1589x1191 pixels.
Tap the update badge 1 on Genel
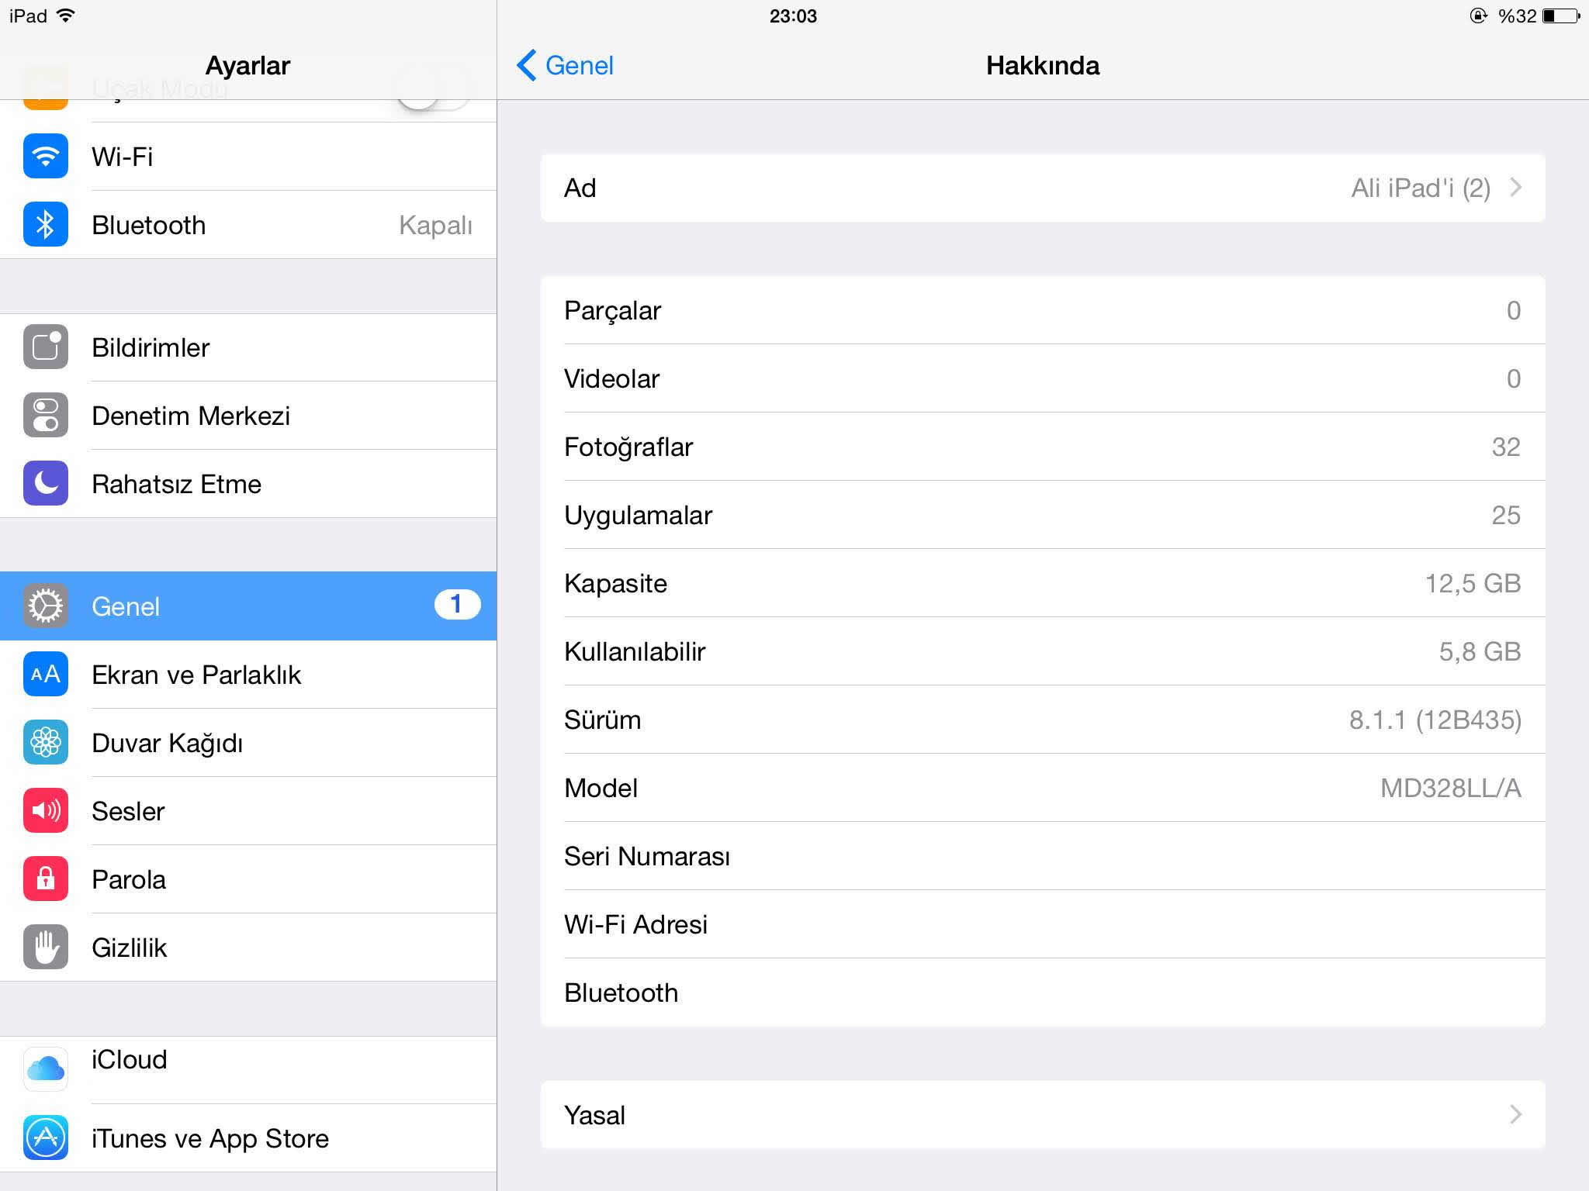click(457, 604)
